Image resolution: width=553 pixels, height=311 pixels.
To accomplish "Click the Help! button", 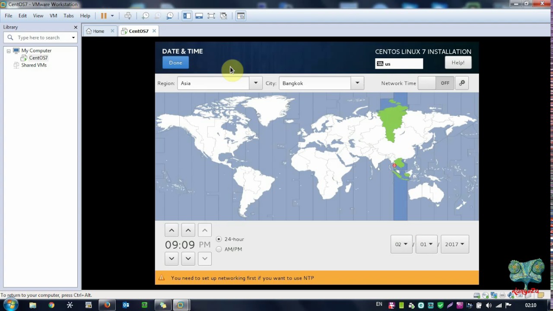I will 458,63.
